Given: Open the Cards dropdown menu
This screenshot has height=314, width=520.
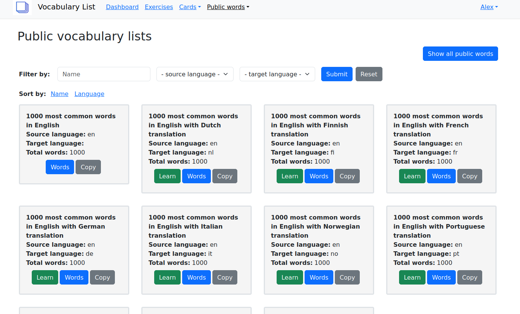Looking at the screenshot, I should 190,7.
